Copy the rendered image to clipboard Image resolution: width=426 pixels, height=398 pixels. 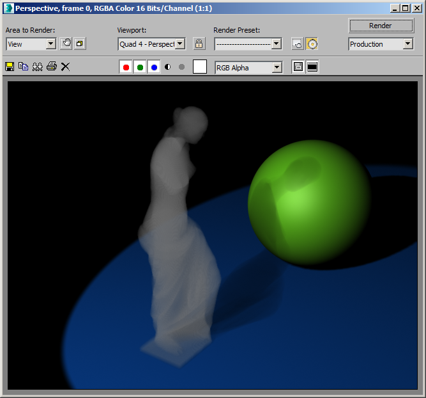pos(24,67)
